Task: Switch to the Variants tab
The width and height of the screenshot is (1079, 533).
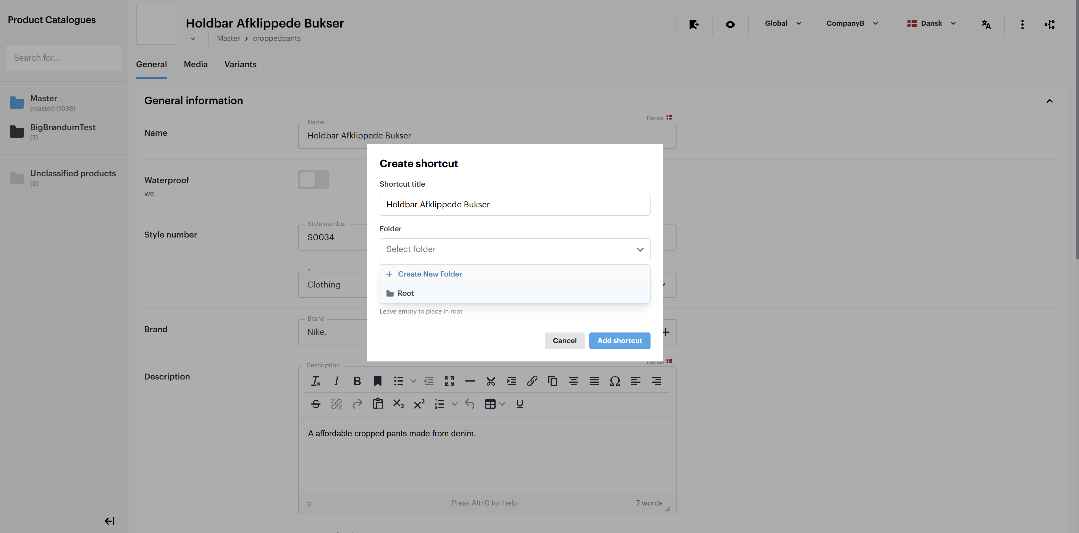Action: (x=240, y=64)
